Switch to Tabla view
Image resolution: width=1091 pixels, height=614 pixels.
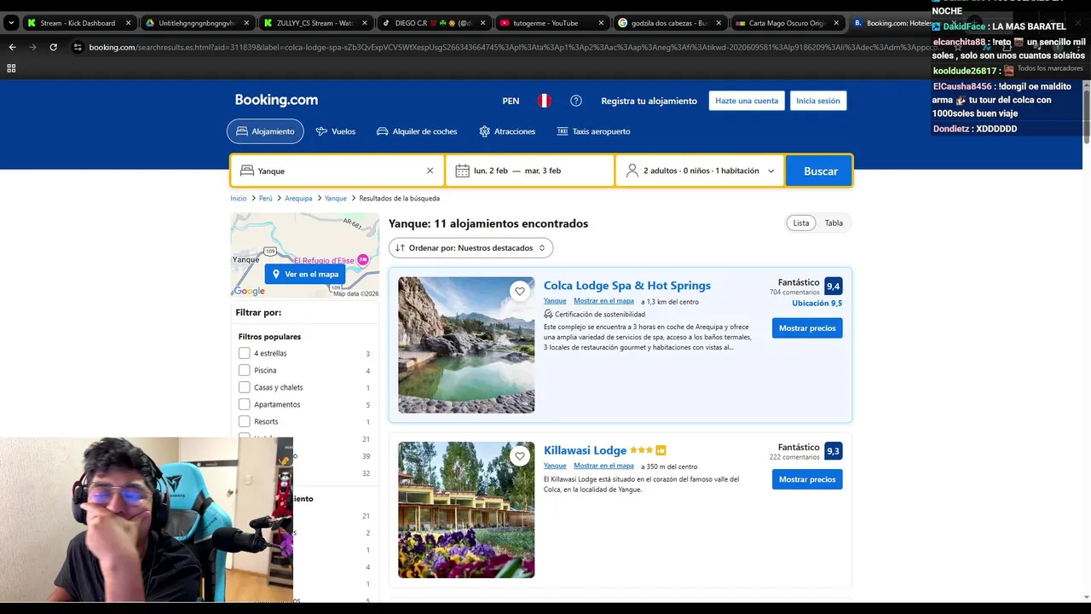(834, 223)
